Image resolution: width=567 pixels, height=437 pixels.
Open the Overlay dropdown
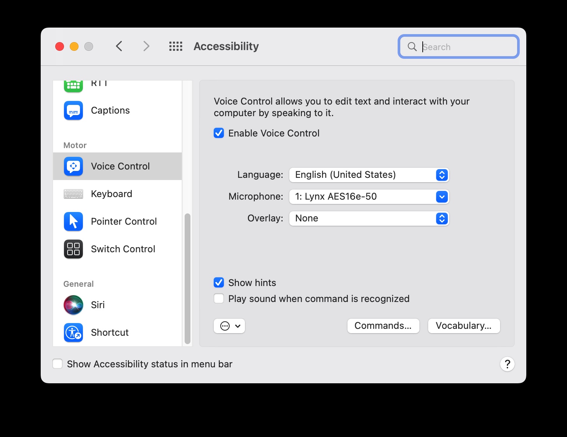click(x=369, y=218)
